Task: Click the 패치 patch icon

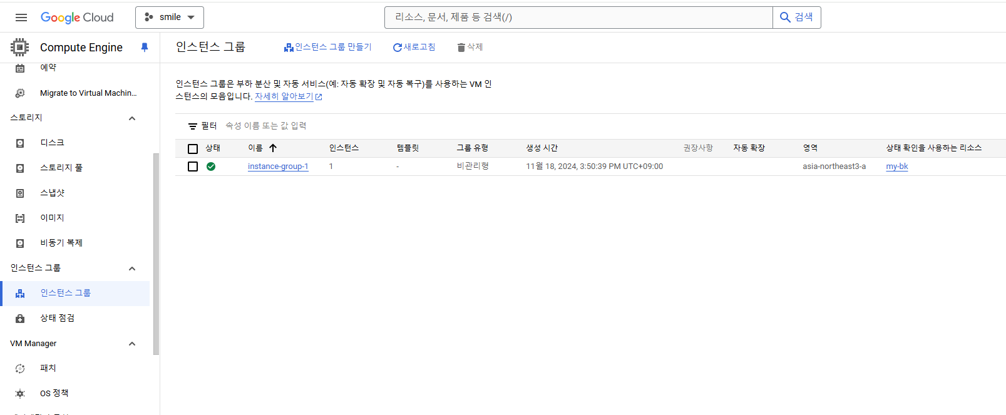Action: click(20, 369)
